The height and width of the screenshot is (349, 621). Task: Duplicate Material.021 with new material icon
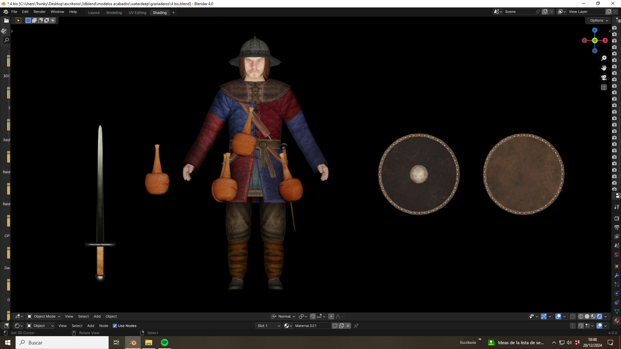tap(342, 326)
